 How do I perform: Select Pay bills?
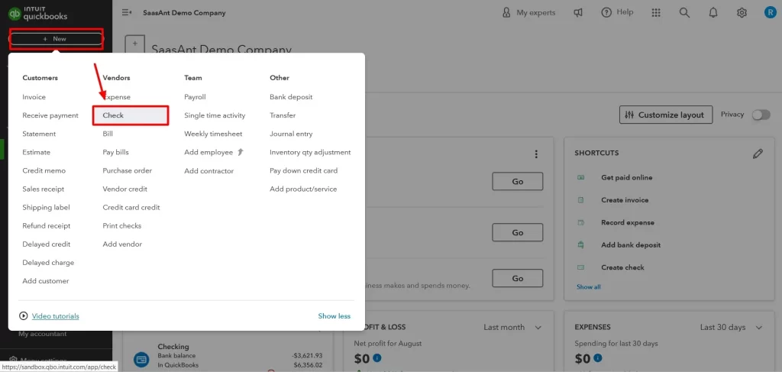click(x=116, y=152)
